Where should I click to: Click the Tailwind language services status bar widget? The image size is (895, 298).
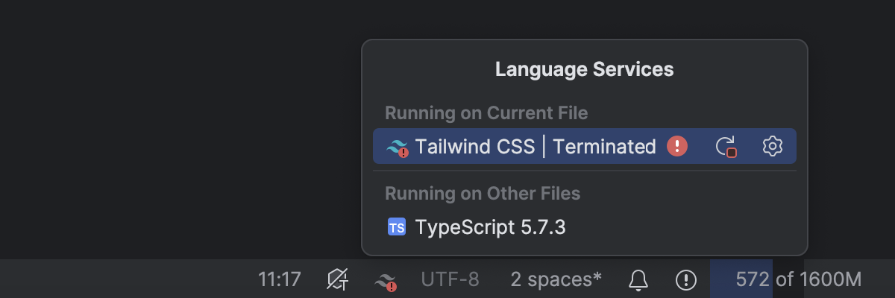coord(386,281)
